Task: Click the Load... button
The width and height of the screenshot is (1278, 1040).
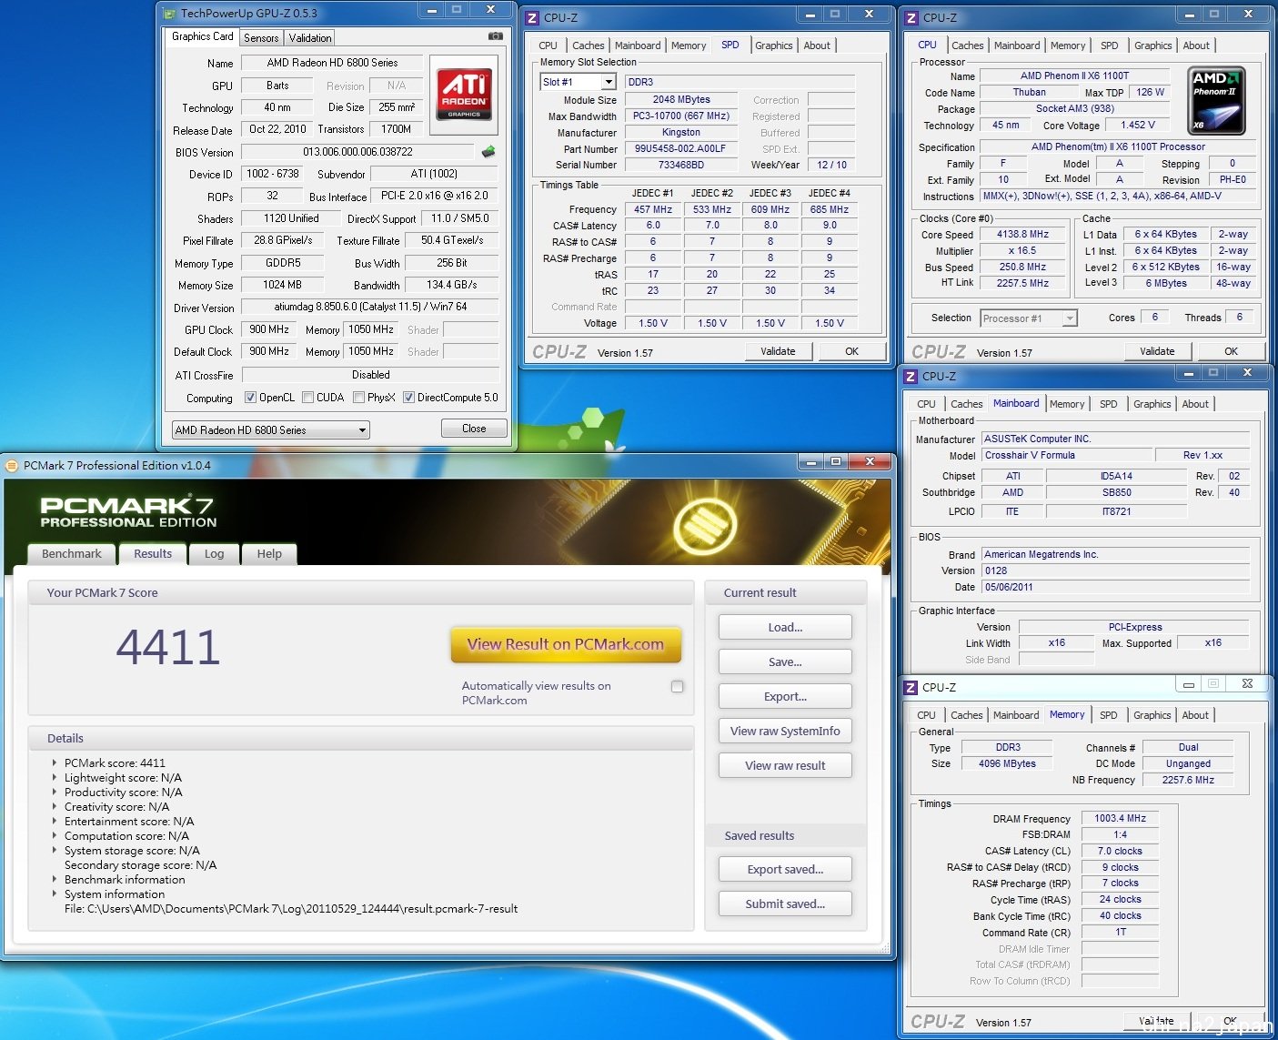Action: pos(785,627)
